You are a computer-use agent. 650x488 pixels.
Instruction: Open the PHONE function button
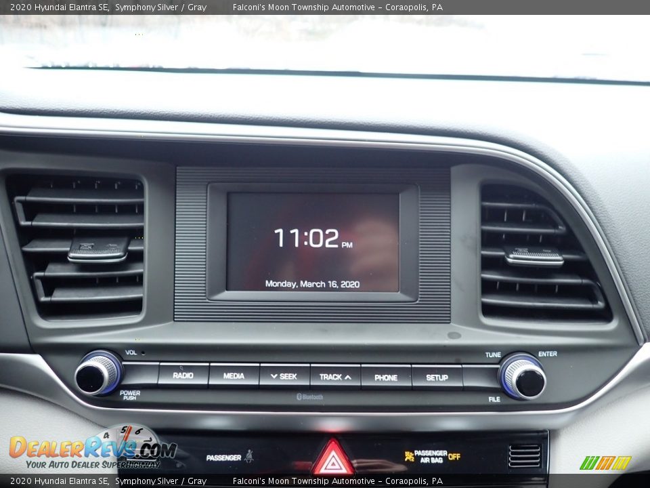tap(386, 378)
